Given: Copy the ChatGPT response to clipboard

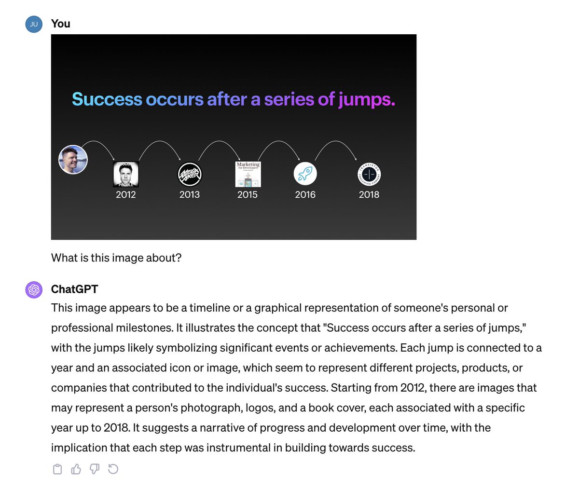Looking at the screenshot, I should pos(57,469).
